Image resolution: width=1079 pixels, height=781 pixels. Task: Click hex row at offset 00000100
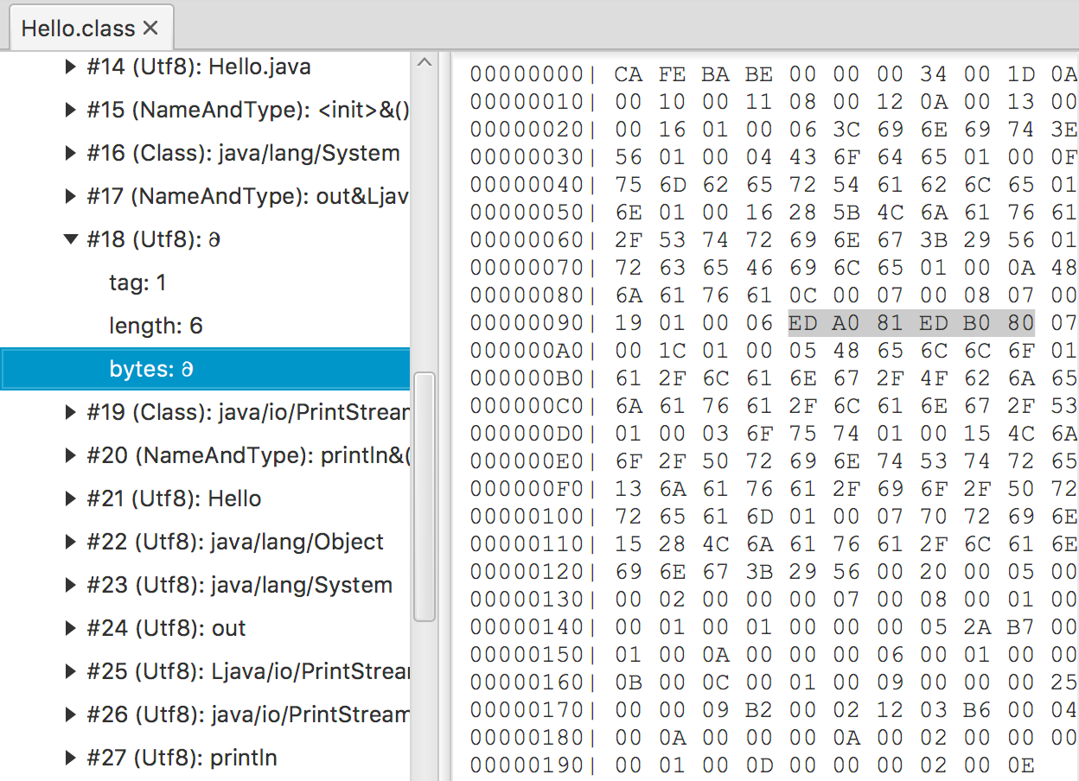[x=527, y=517]
